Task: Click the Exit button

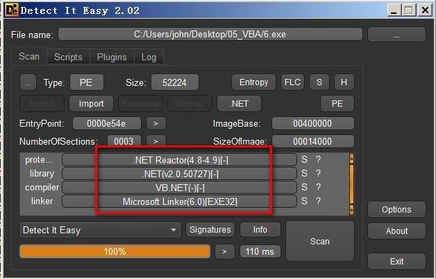Action: click(x=396, y=261)
